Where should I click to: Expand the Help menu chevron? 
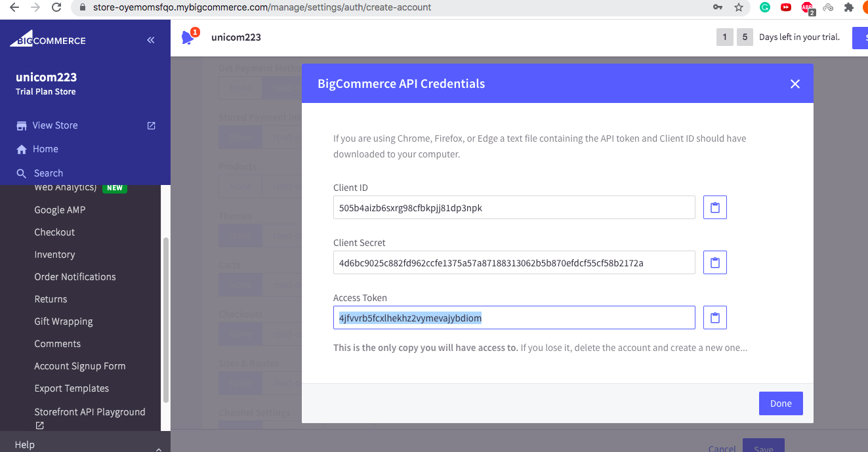tap(158, 447)
